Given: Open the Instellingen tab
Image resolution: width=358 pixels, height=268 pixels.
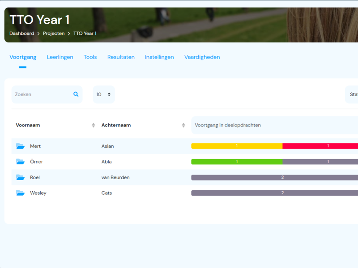Looking at the screenshot, I should coord(159,57).
